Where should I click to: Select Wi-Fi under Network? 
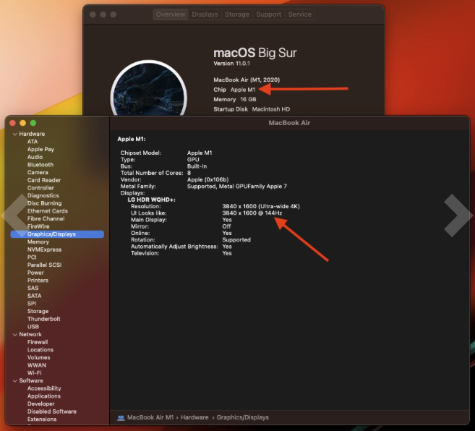click(34, 373)
